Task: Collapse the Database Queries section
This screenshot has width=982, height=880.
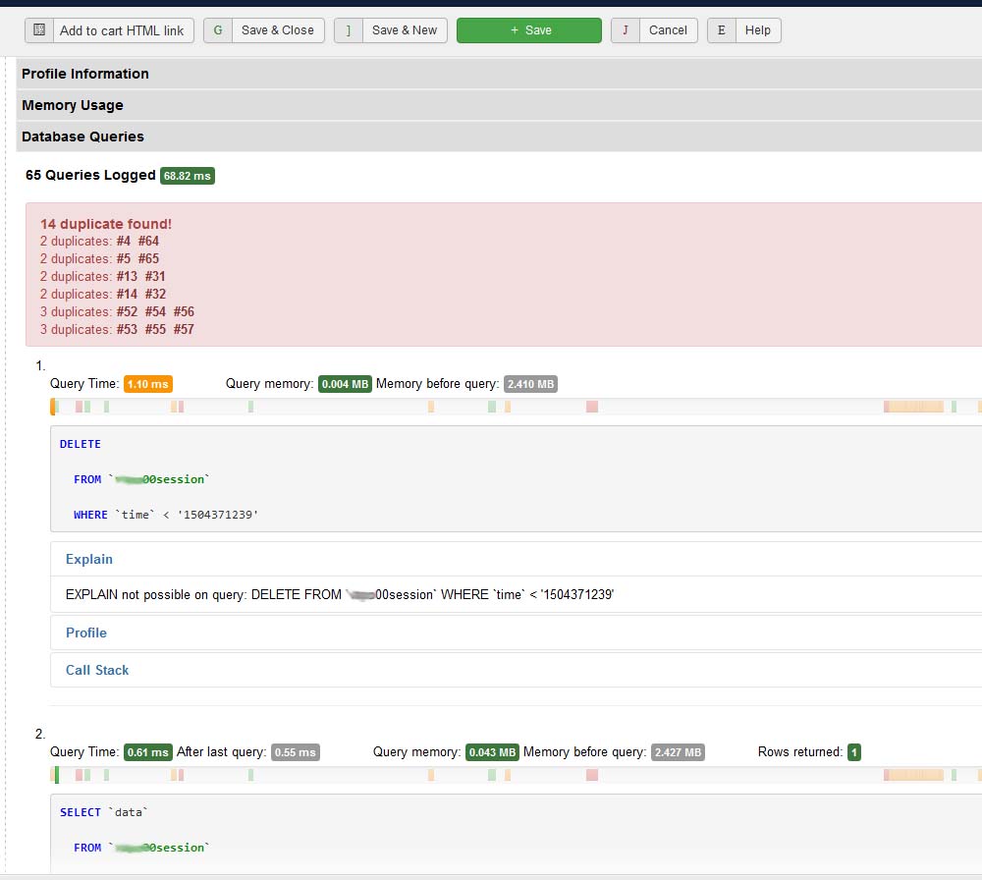Action: click(x=82, y=137)
